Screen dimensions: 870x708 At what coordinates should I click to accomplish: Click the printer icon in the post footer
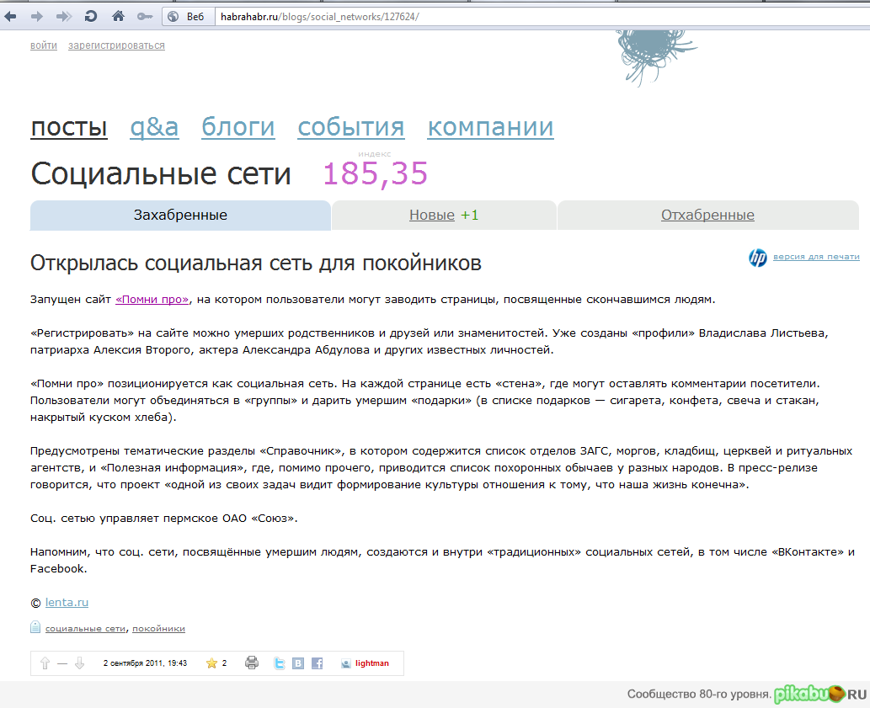point(252,663)
